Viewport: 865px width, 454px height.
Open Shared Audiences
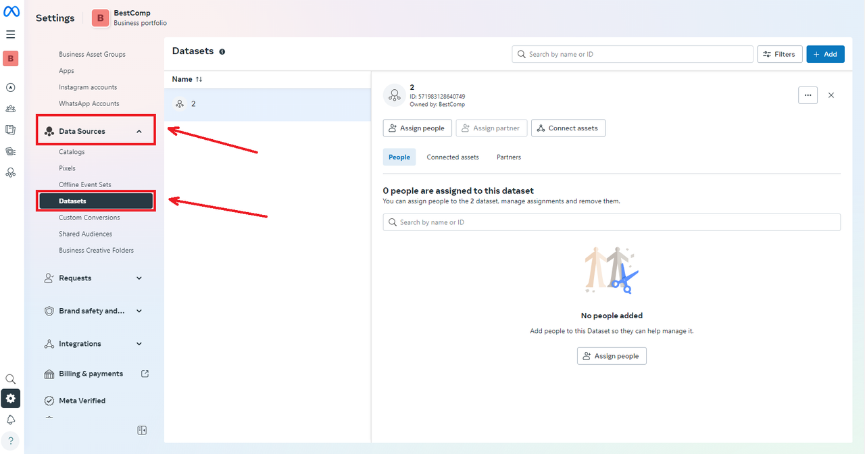85,234
